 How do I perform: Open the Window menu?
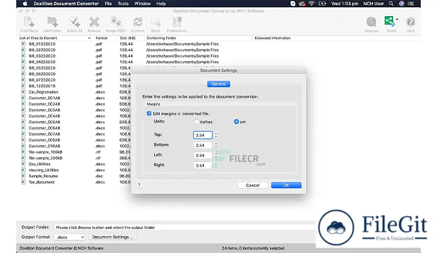pyautogui.click(x=142, y=4)
